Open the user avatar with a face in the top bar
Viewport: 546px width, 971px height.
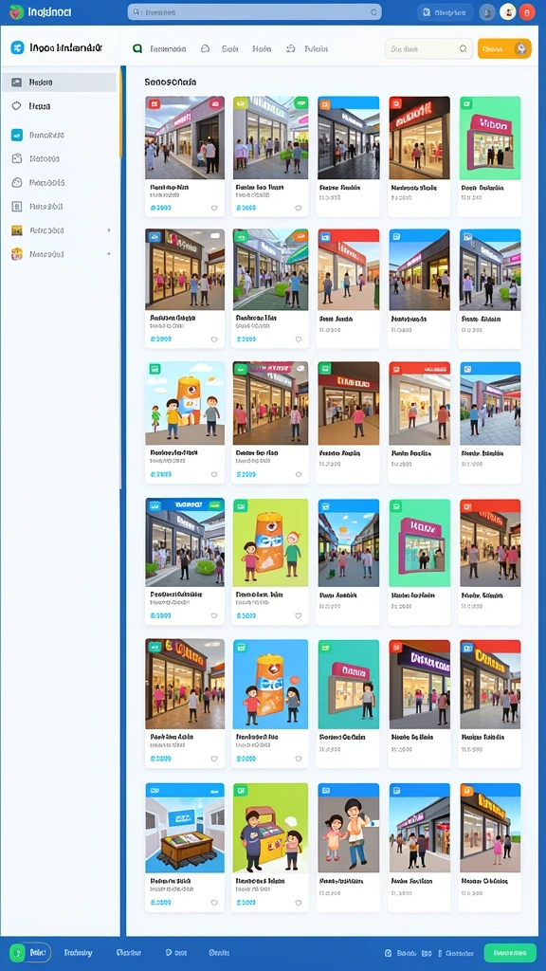click(508, 11)
